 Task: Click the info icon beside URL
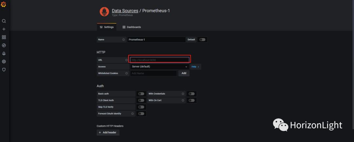click(127, 60)
